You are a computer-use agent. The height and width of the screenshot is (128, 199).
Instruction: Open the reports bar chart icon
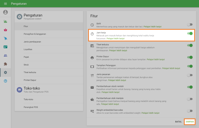click(5, 22)
